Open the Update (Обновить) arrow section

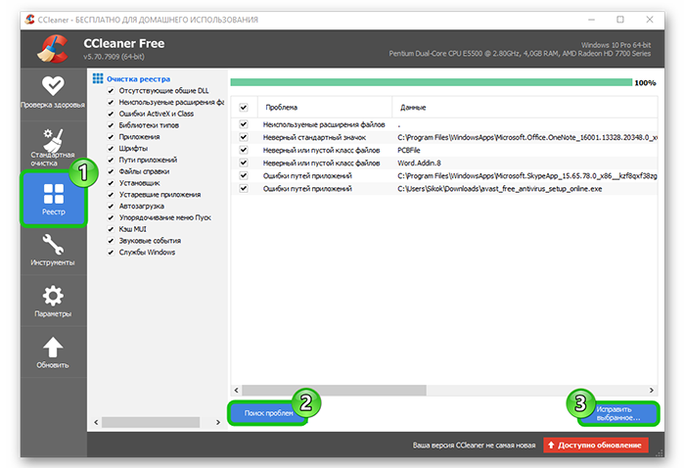53,352
